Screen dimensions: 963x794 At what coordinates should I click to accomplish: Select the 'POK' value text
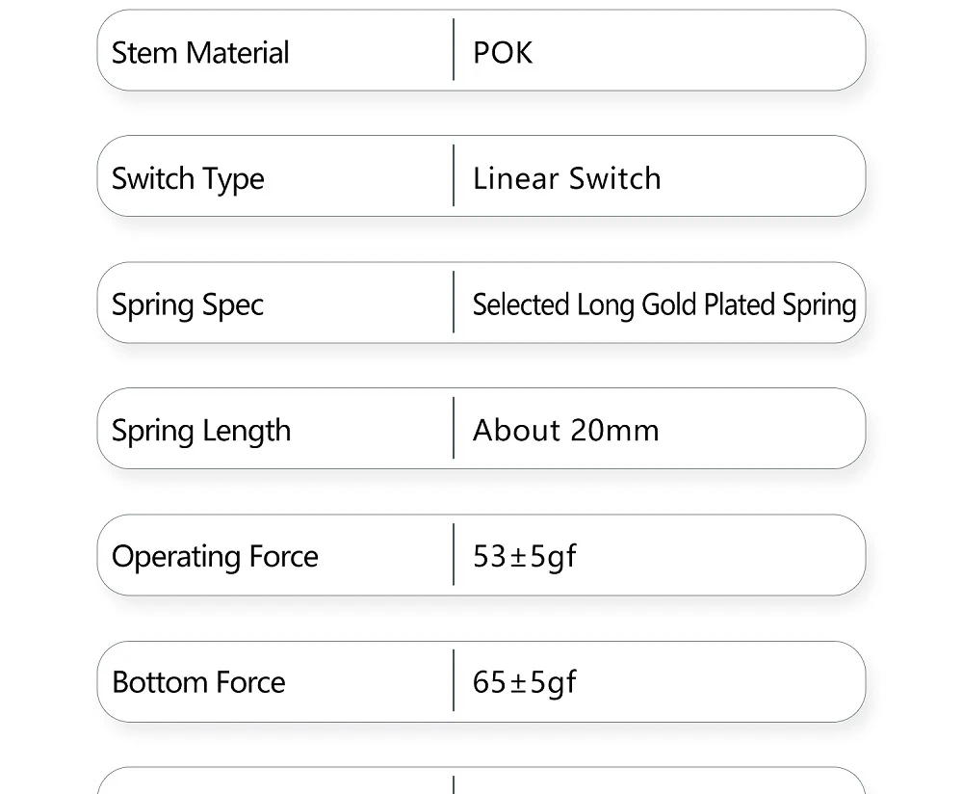coord(503,52)
